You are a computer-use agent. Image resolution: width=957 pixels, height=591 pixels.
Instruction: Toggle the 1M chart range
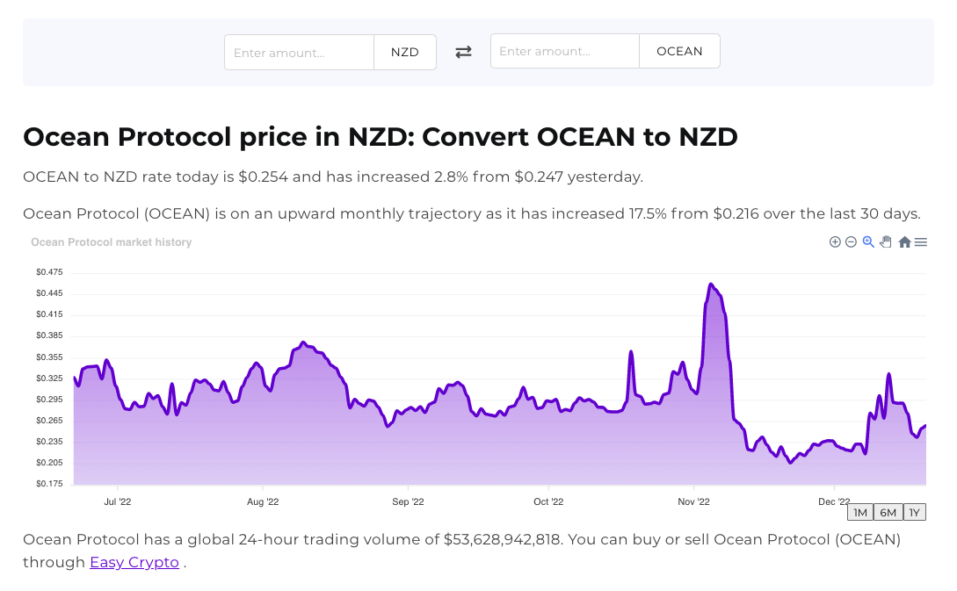click(860, 512)
